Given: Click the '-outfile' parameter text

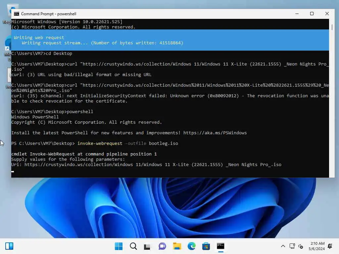Looking at the screenshot, I should (x=136, y=144).
